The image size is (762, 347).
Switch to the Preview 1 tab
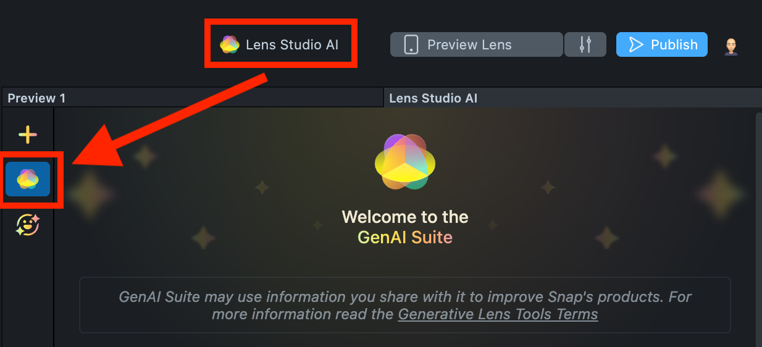coord(36,98)
